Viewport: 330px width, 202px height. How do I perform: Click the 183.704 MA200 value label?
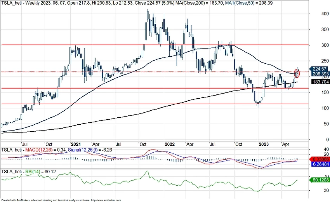coord(320,82)
